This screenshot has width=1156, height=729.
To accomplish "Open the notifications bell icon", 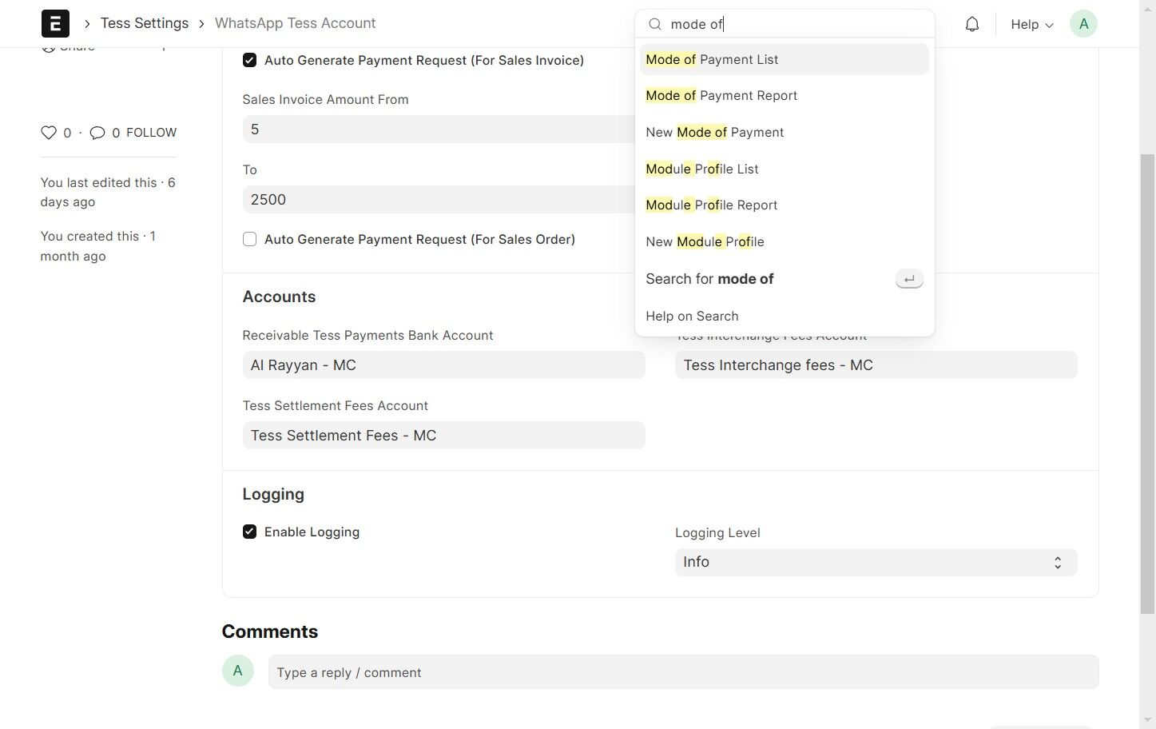I will [972, 24].
